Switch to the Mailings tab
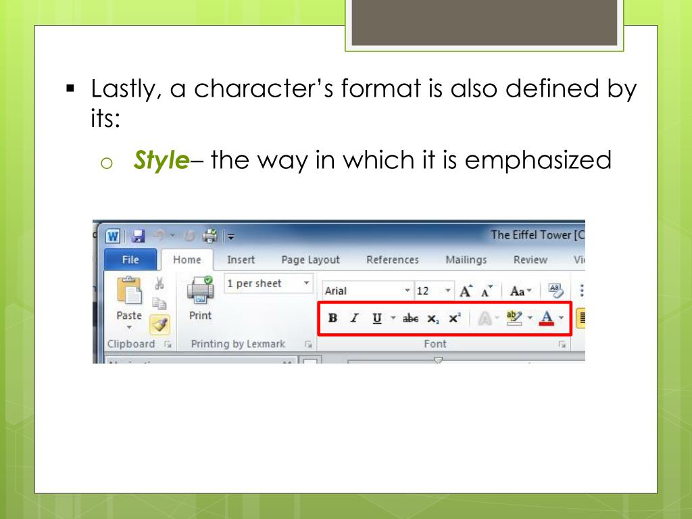Viewport: 692px width, 519px height. [466, 259]
